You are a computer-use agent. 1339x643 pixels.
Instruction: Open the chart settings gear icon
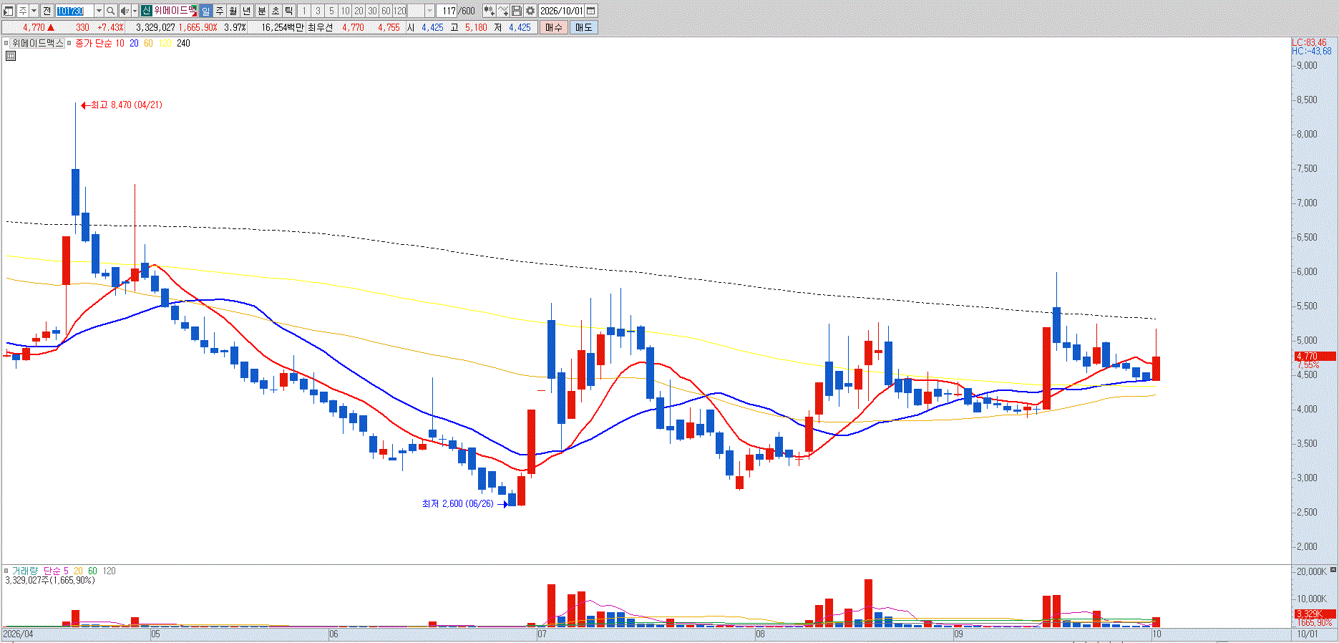(x=530, y=11)
